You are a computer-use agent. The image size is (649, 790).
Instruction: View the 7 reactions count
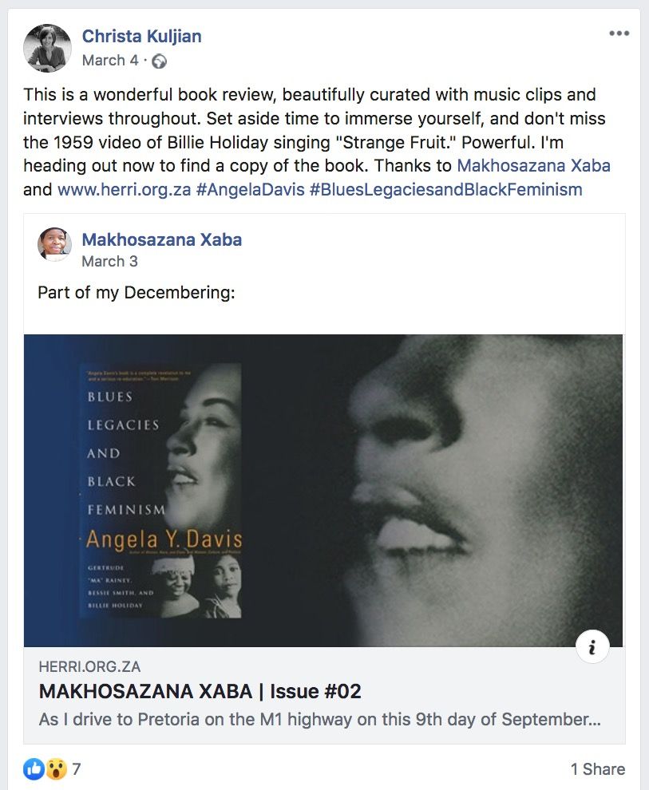click(76, 768)
